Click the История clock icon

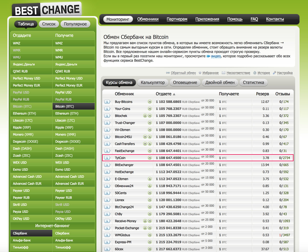(255, 73)
